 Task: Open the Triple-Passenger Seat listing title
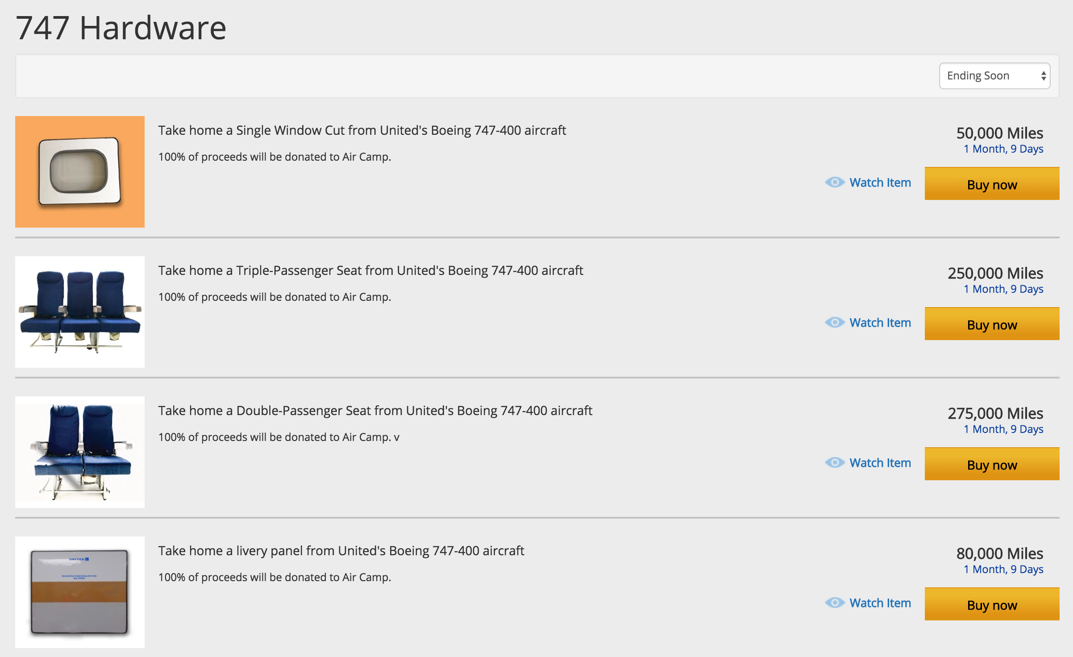[370, 270]
